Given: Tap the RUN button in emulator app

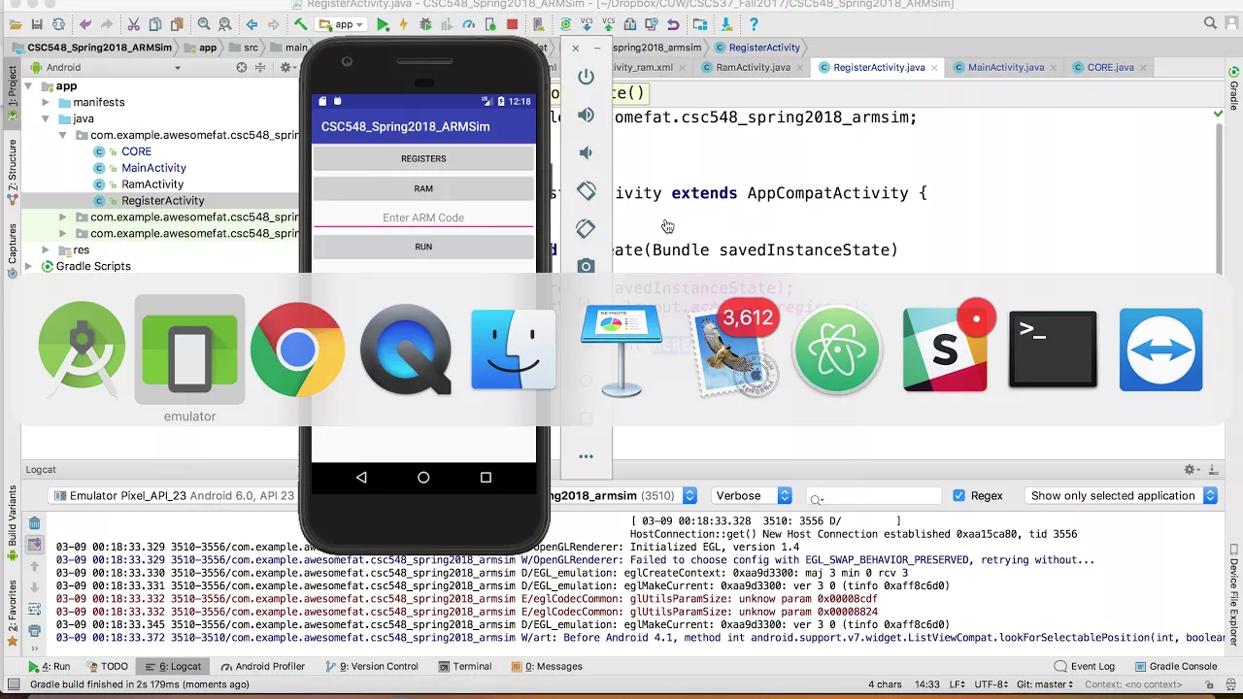Looking at the screenshot, I should pyautogui.click(x=423, y=247).
